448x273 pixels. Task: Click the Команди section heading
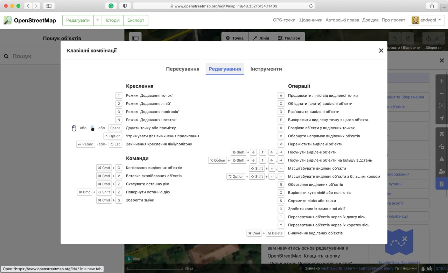tap(137, 158)
